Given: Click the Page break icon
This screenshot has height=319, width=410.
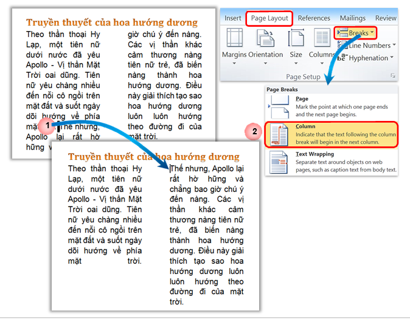Looking at the screenshot, I should tap(279, 108).
